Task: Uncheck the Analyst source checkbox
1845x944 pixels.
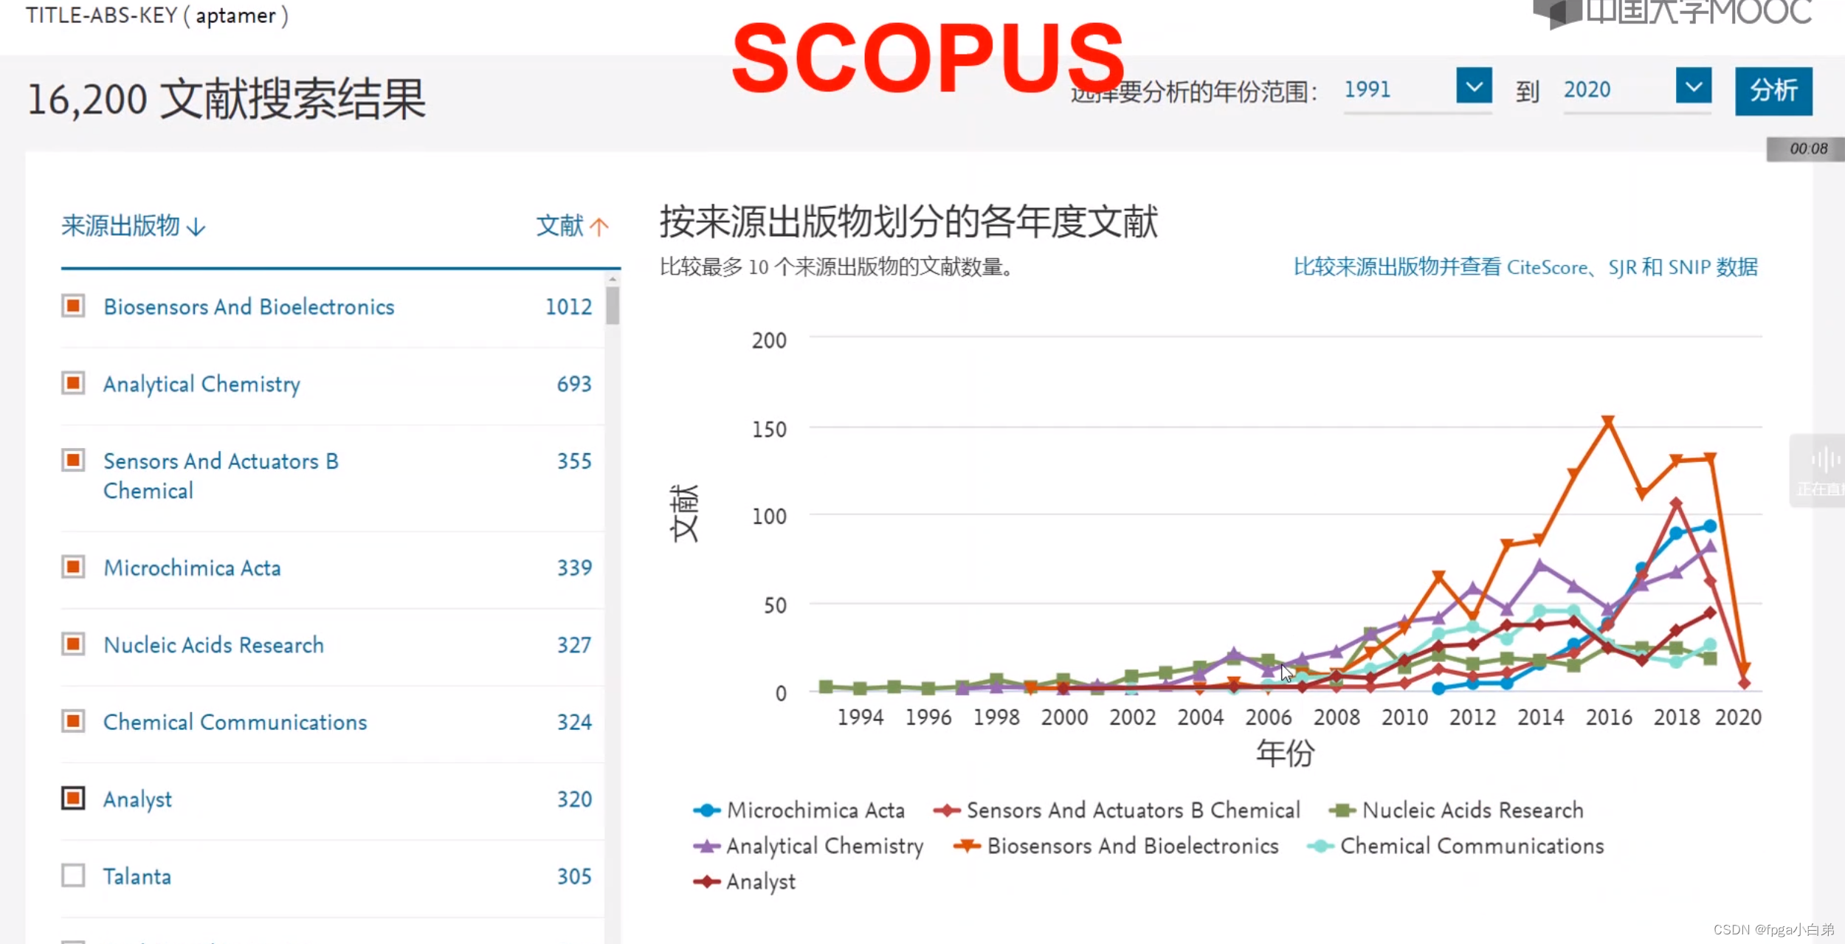Action: (73, 799)
